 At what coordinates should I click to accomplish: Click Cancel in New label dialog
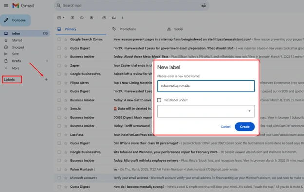226,127
